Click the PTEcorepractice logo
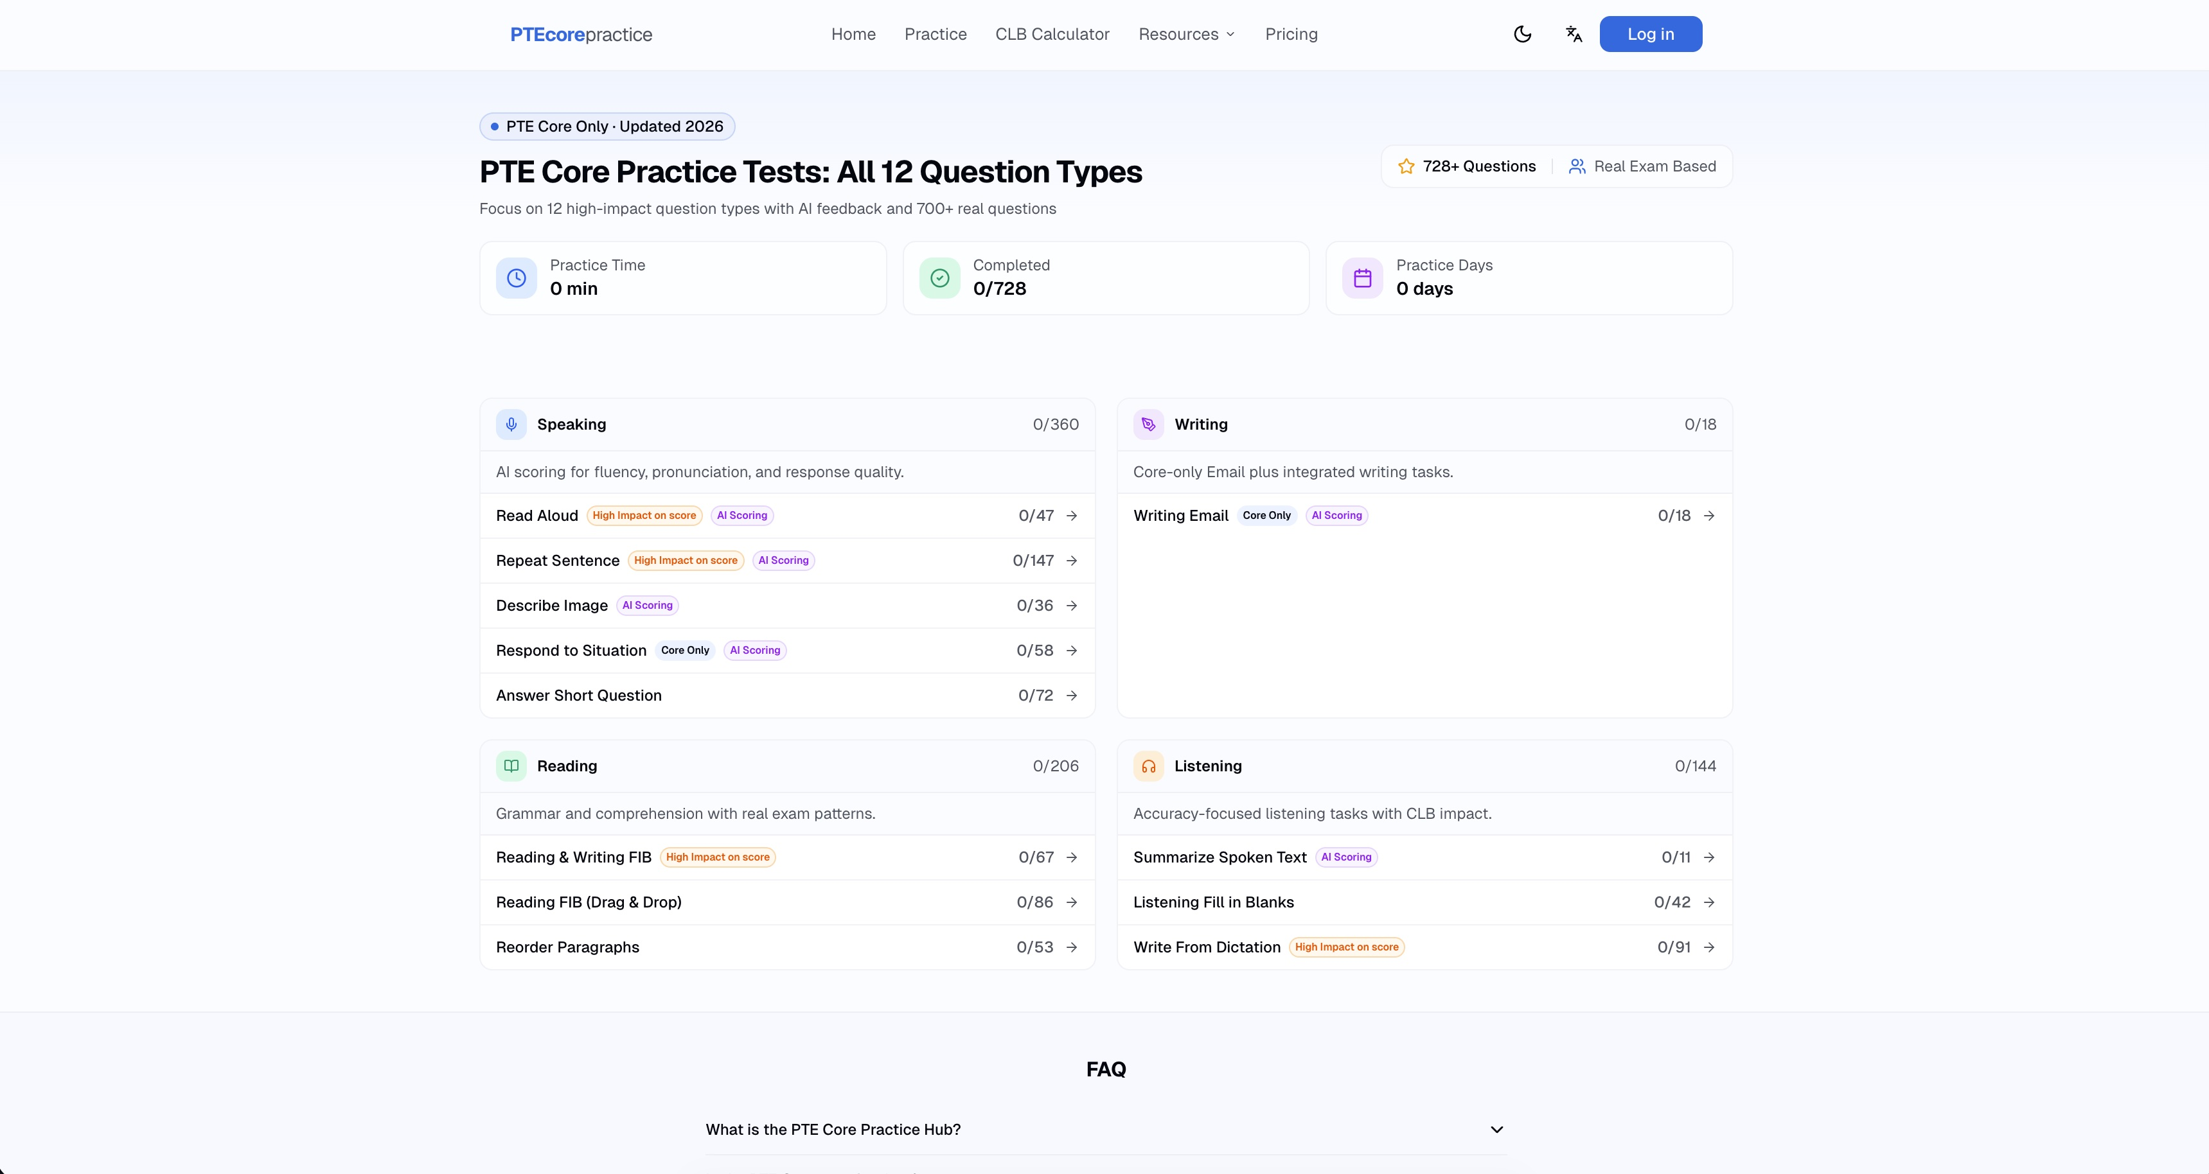Viewport: 2209px width, 1174px height. click(x=581, y=34)
